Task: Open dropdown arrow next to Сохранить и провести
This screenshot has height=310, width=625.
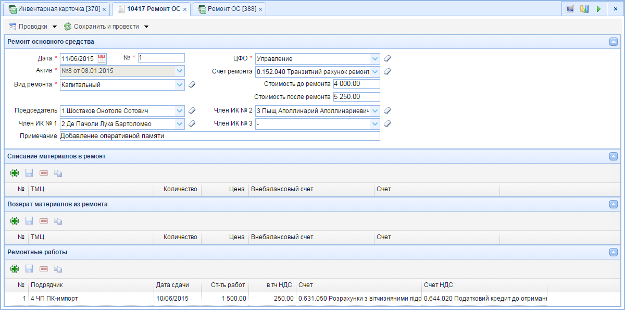Action: (x=146, y=27)
